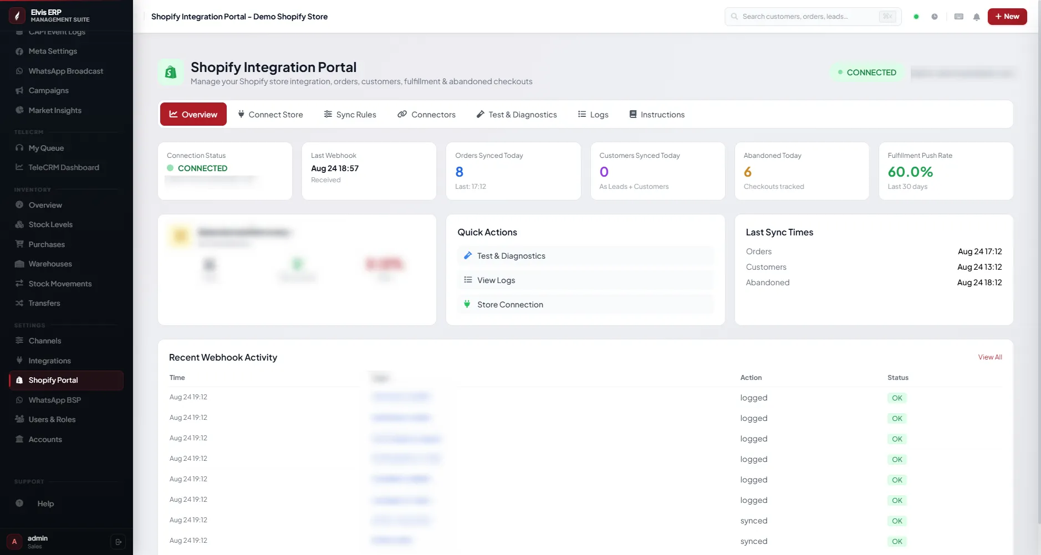Click the TeleCRM Dashboard chart icon
The image size is (1041, 555).
pos(19,167)
